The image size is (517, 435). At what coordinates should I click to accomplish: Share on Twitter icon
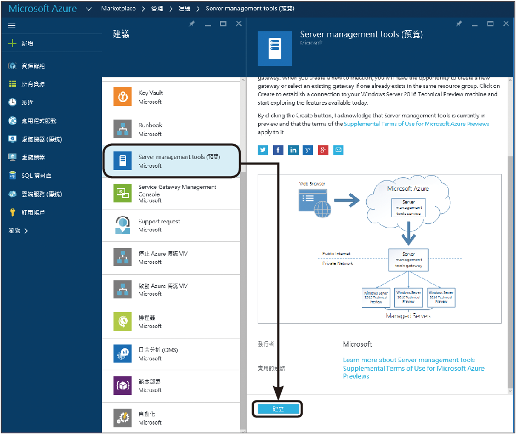pos(263,150)
